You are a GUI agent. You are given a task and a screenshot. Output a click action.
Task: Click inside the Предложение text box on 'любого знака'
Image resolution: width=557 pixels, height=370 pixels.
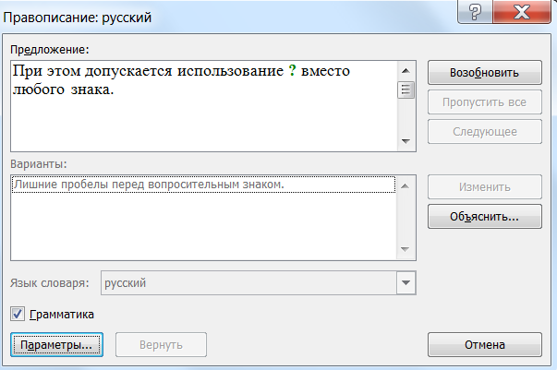(x=63, y=90)
